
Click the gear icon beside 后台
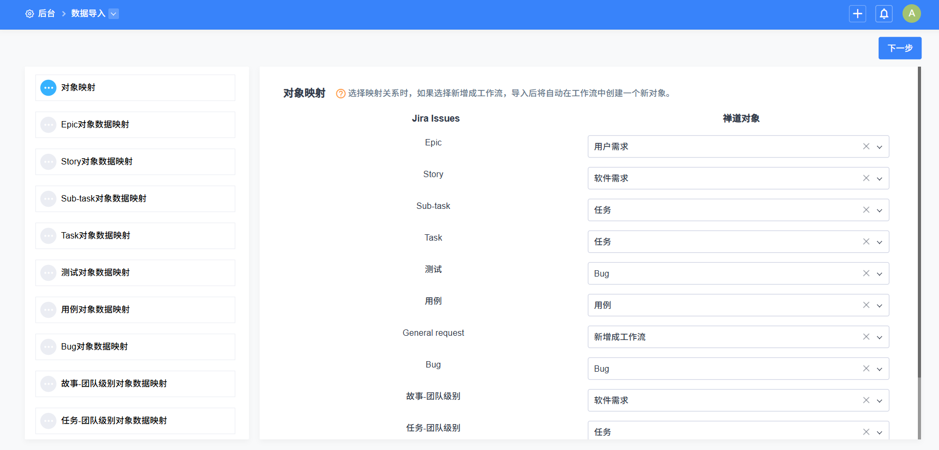[x=30, y=14]
